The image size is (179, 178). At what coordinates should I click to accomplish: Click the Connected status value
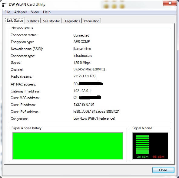click(81, 35)
